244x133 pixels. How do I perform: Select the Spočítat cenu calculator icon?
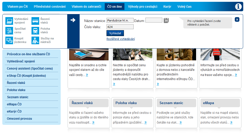(9, 31)
